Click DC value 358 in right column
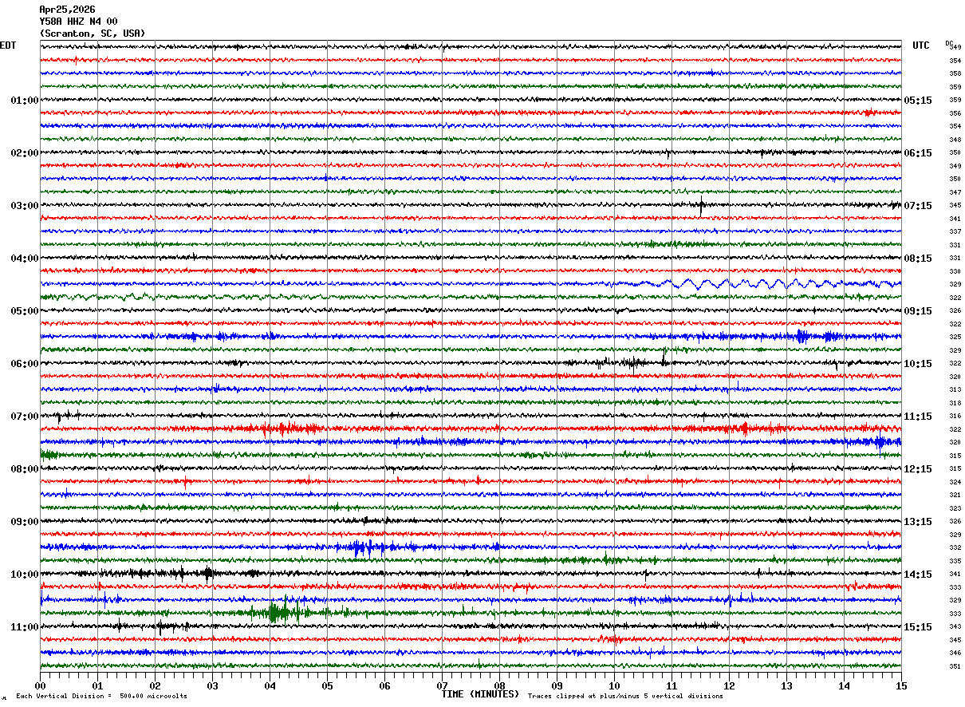This screenshot has width=965, height=707. click(955, 73)
